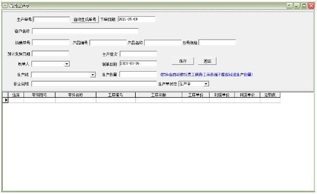Click the 产品名称 input field
The height and width of the screenshot is (194, 317).
point(163,42)
